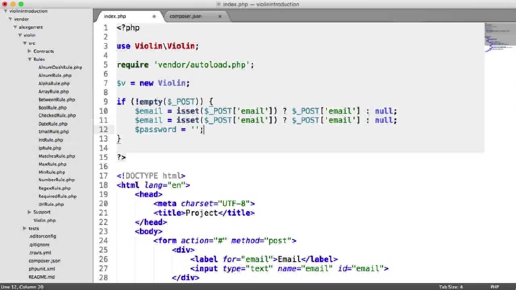Expand the Contracts folder arrow
The image size is (516, 290).
click(x=30, y=51)
